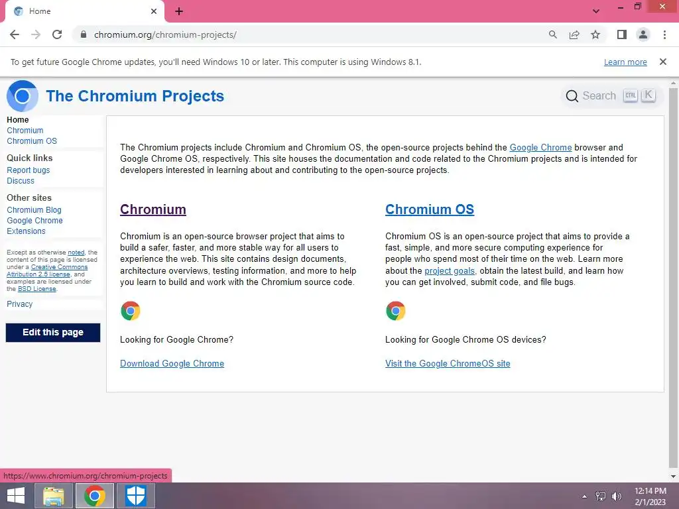Image resolution: width=679 pixels, height=509 pixels.
Task: Click Download Google Chrome link
Action: coord(172,364)
